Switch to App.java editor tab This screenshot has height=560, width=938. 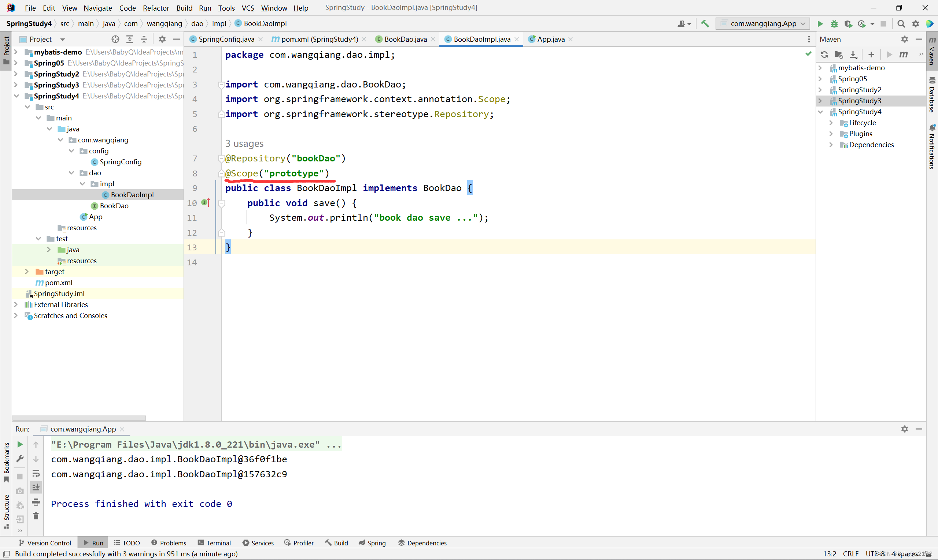(551, 39)
